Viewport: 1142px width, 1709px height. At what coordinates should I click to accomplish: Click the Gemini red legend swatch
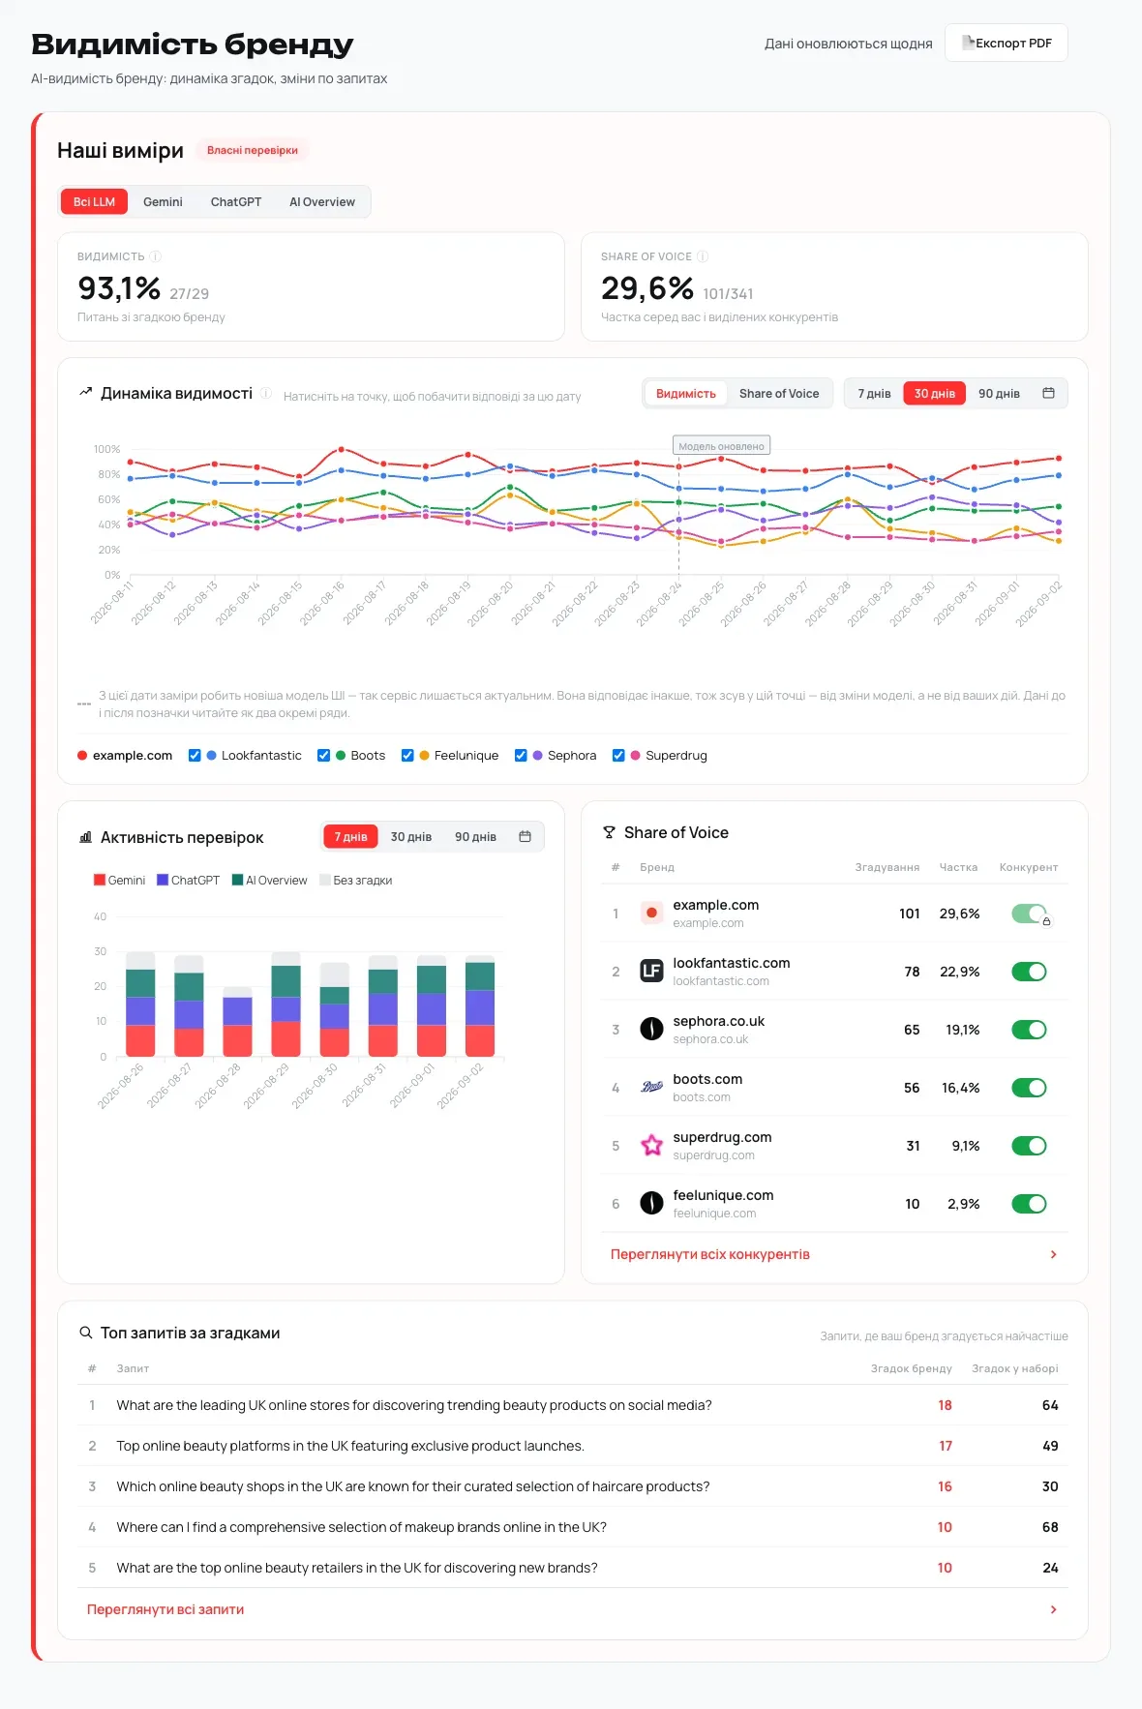[x=99, y=880]
